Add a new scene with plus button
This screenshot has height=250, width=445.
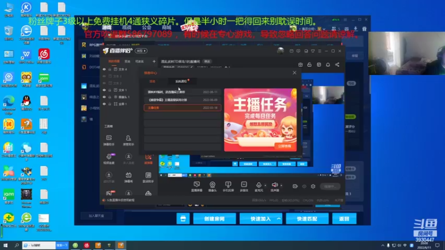coord(154,61)
